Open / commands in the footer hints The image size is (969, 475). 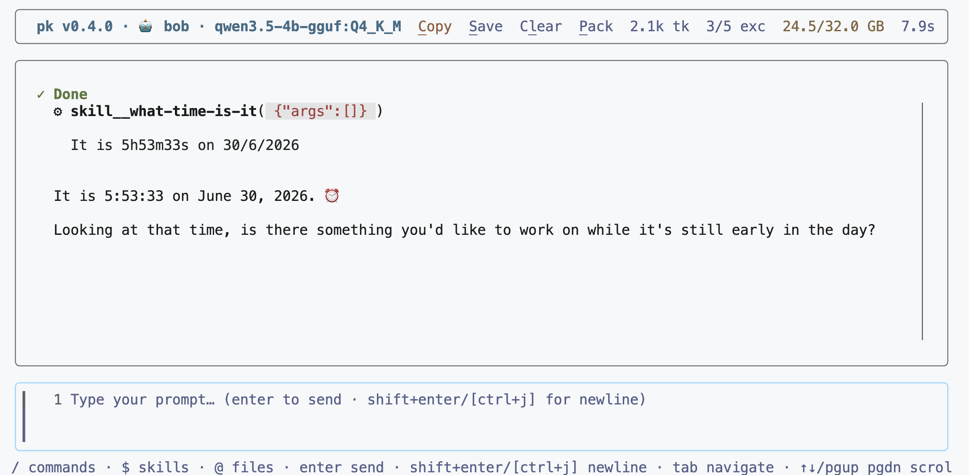click(54, 467)
